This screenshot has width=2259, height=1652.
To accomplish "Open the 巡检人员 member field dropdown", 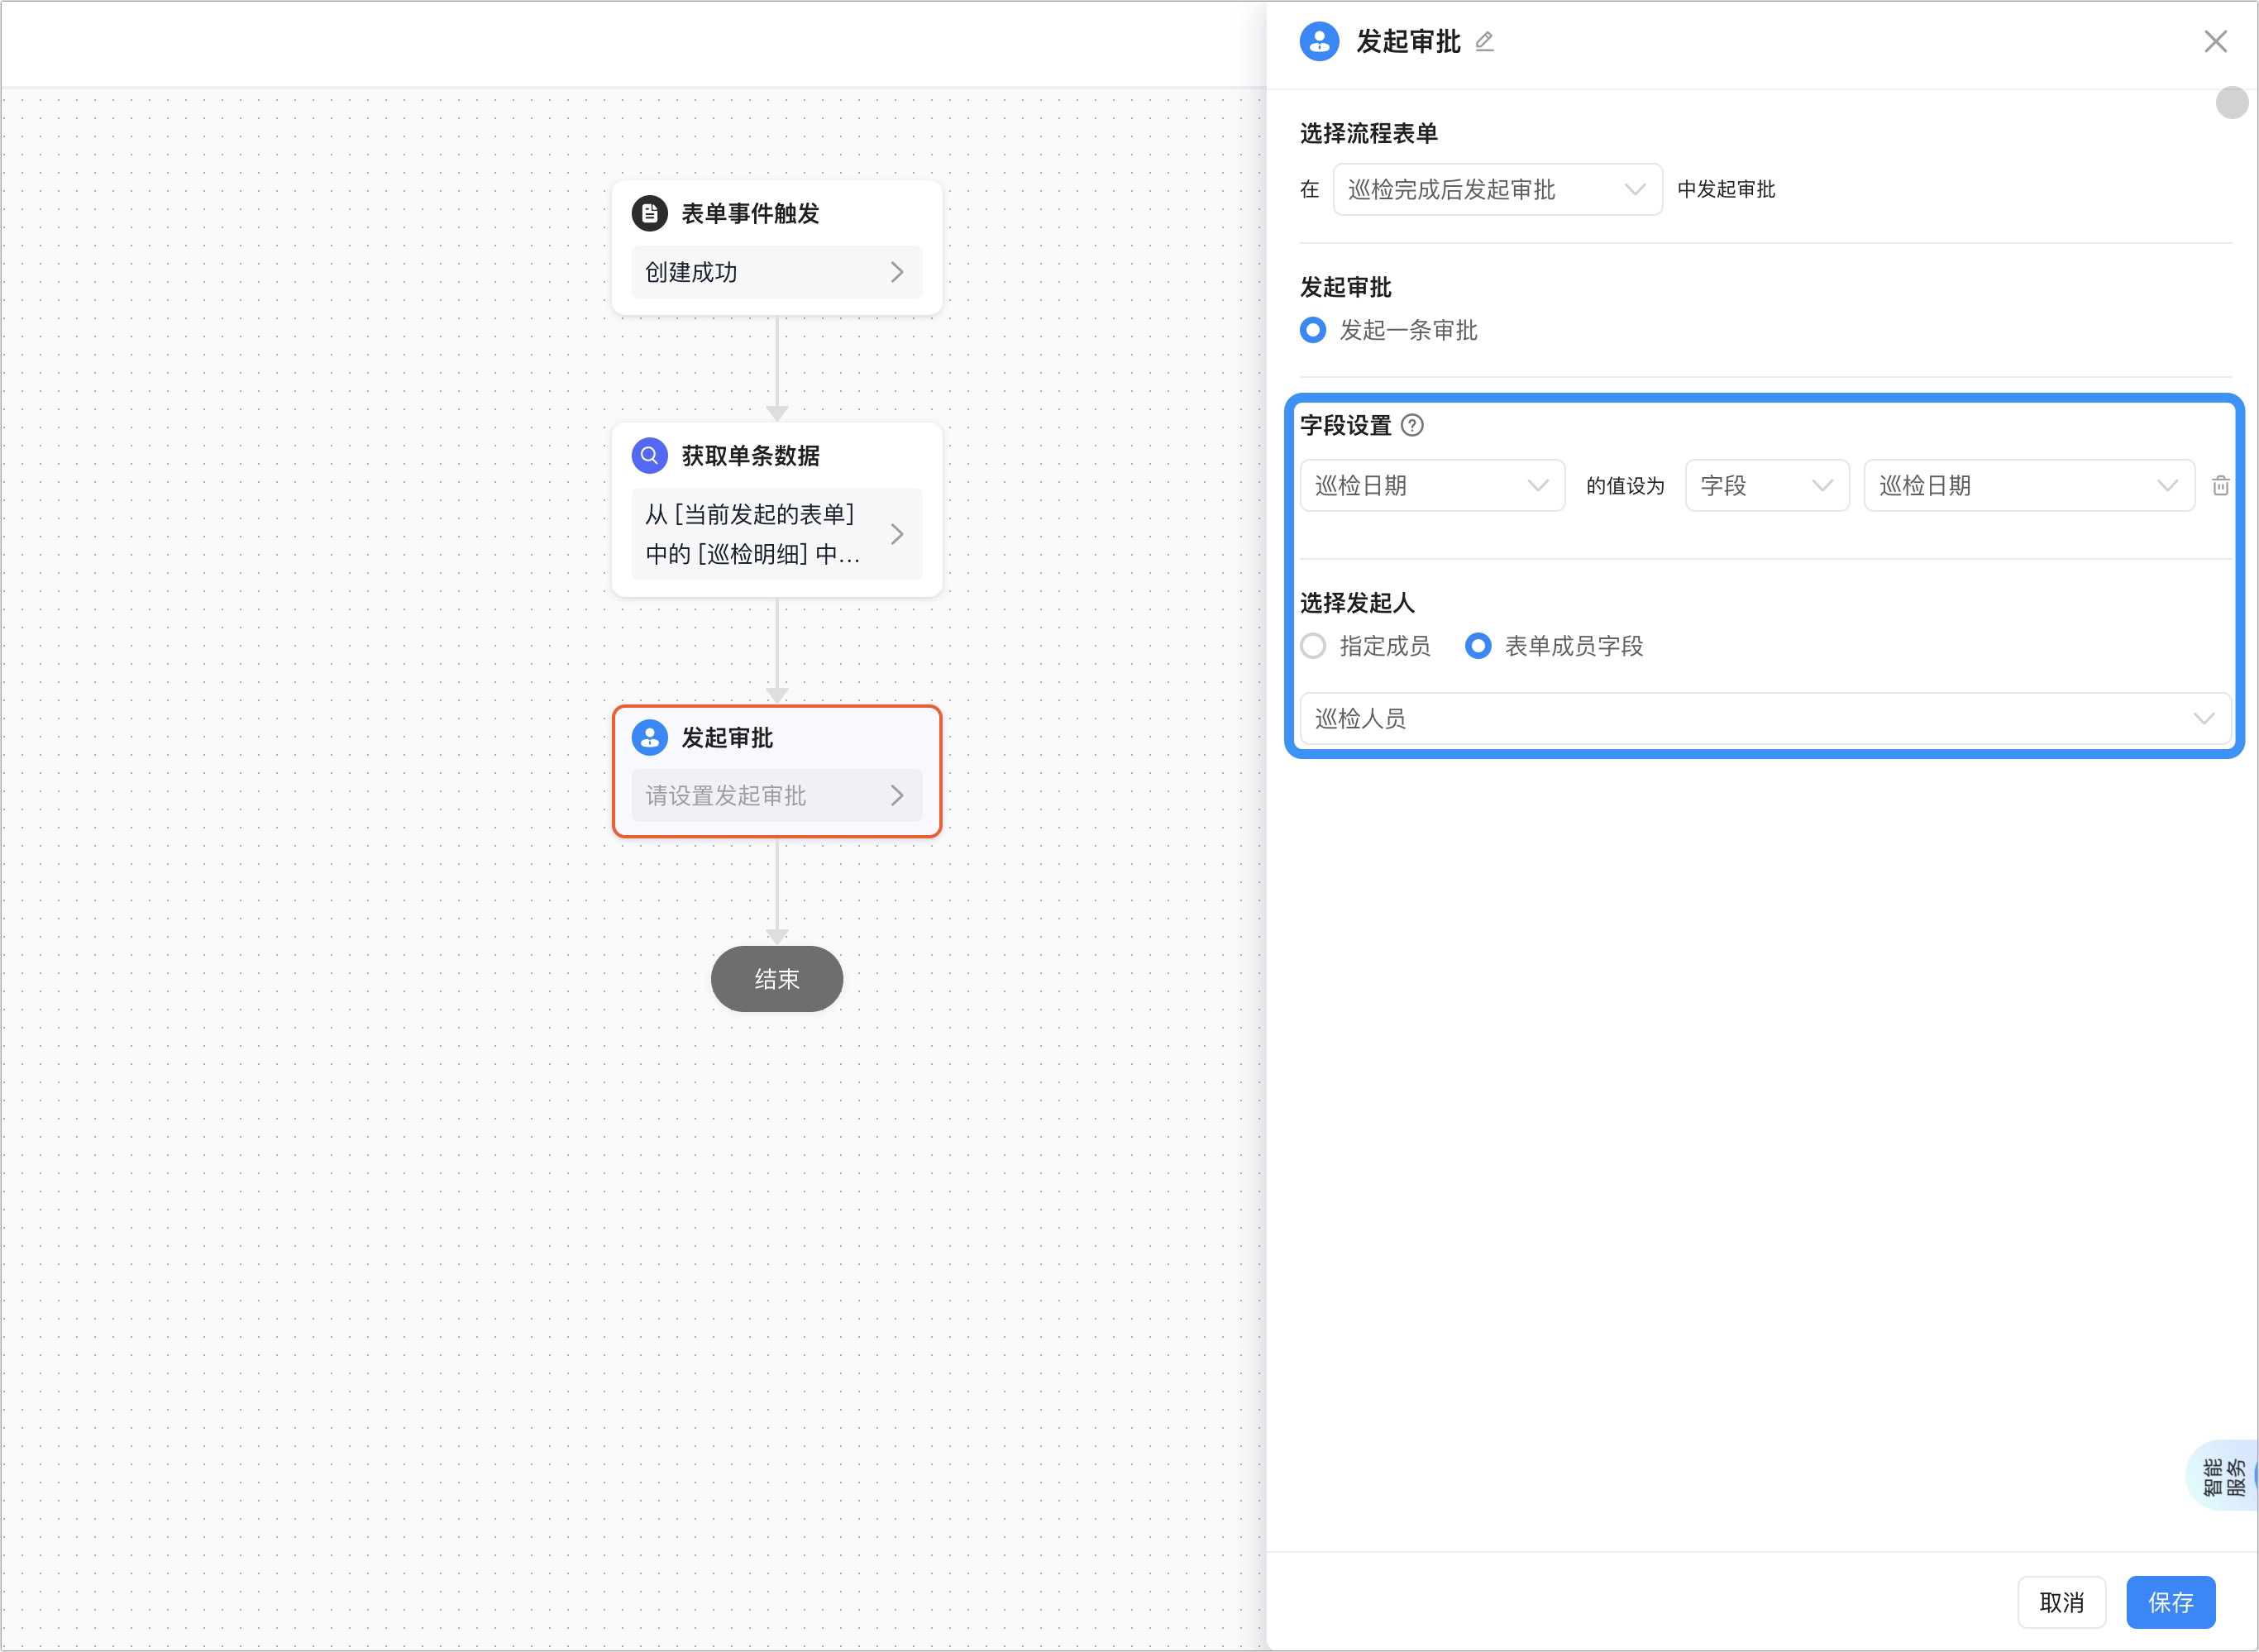I will coord(1765,719).
